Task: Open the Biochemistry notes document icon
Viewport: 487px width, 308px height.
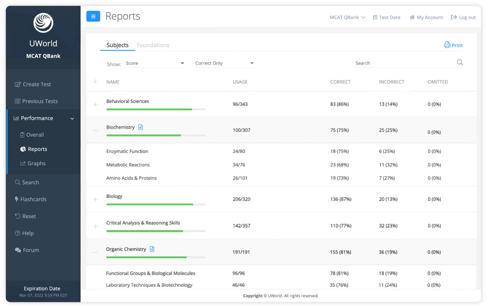Action: (140, 127)
